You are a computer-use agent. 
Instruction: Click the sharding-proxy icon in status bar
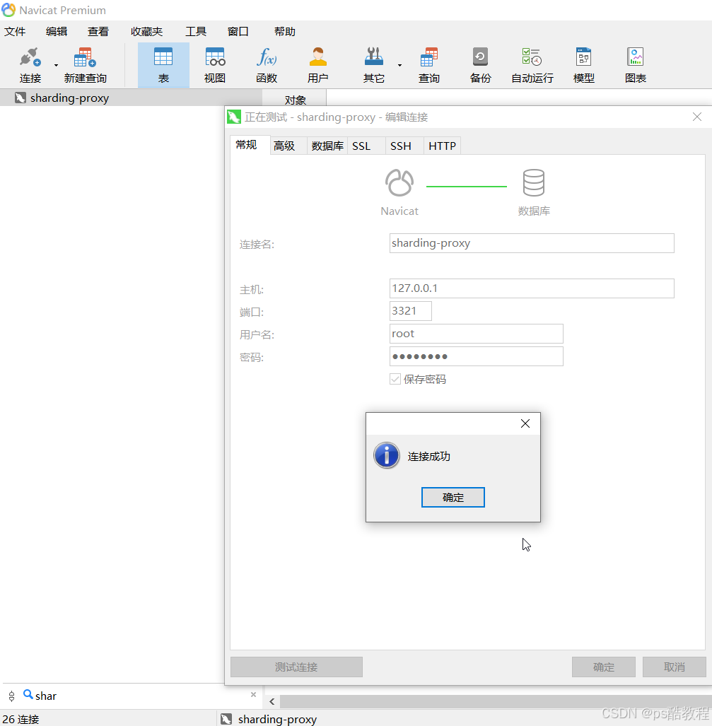click(226, 719)
